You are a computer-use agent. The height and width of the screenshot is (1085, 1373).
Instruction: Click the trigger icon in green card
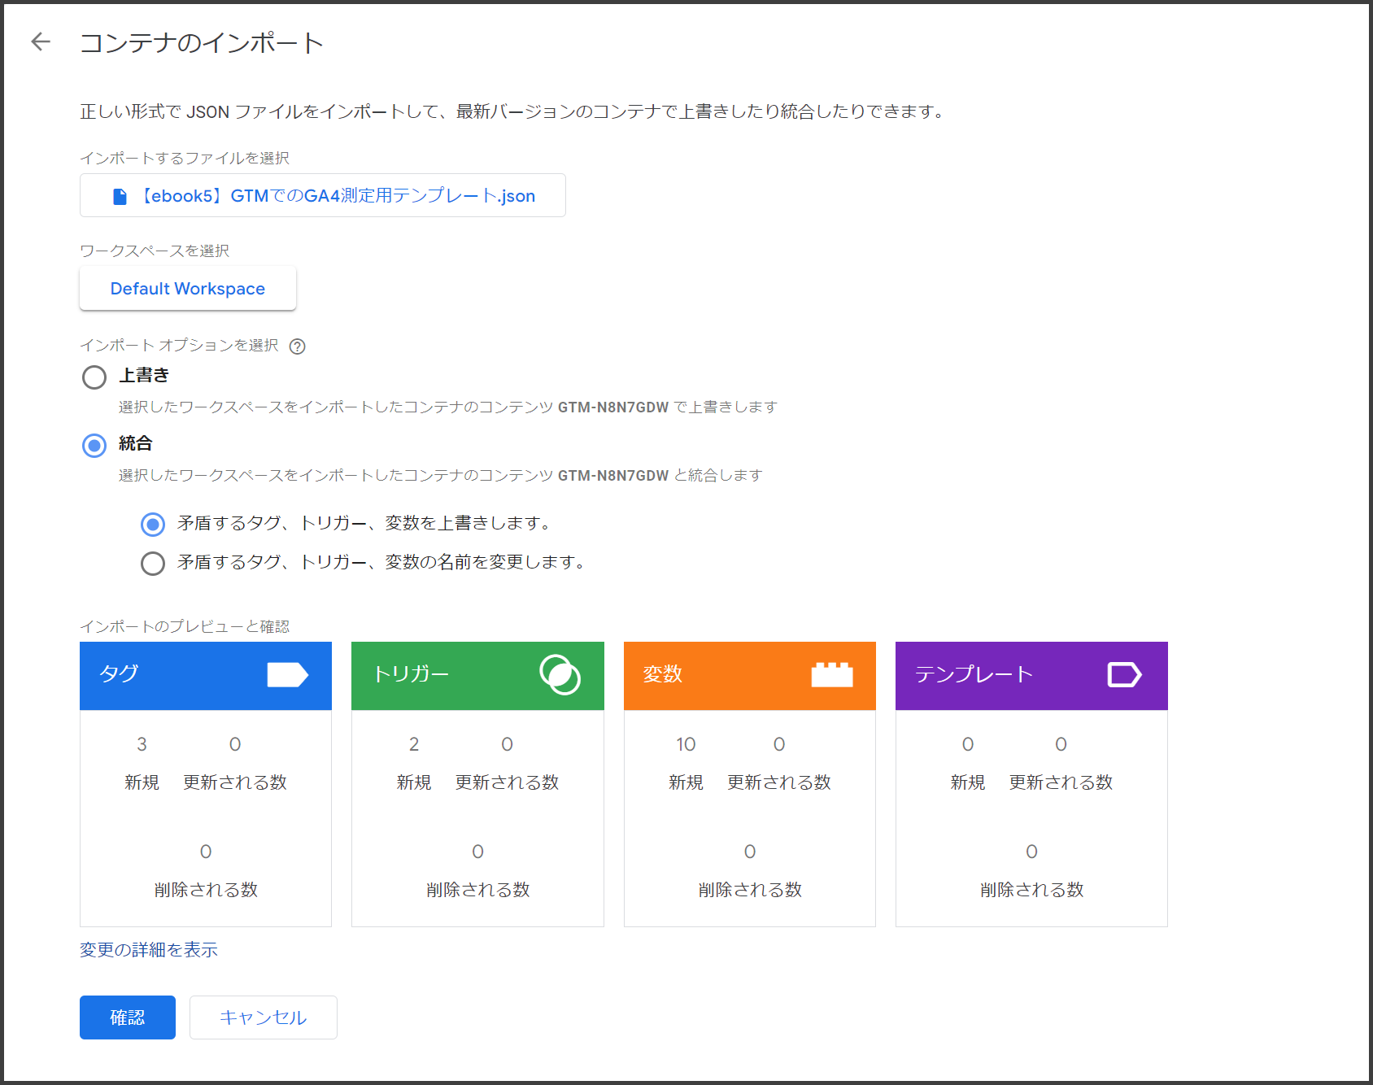point(560,675)
